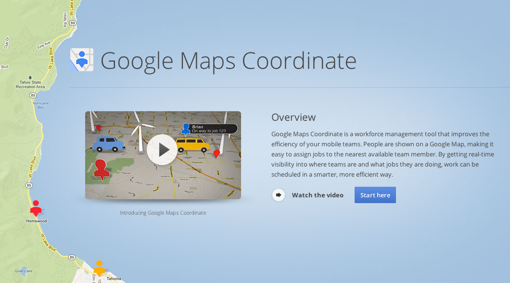Image resolution: width=510 pixels, height=283 pixels.
Task: Click the Homewood map label
Action: (x=37, y=221)
